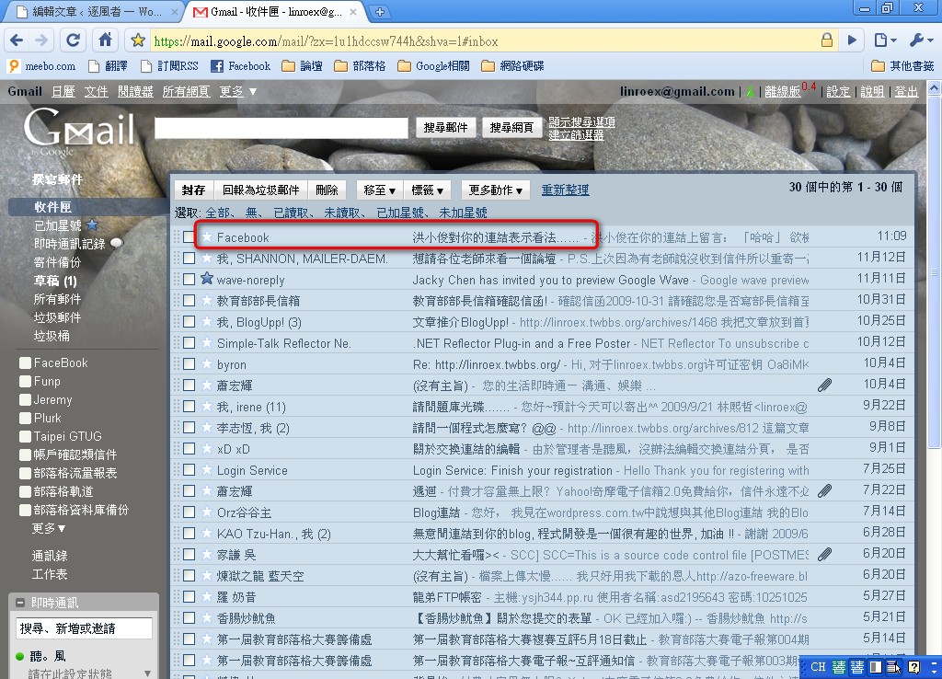Click the browser Forward arrow
Screen dimensions: 942x679
[41, 40]
